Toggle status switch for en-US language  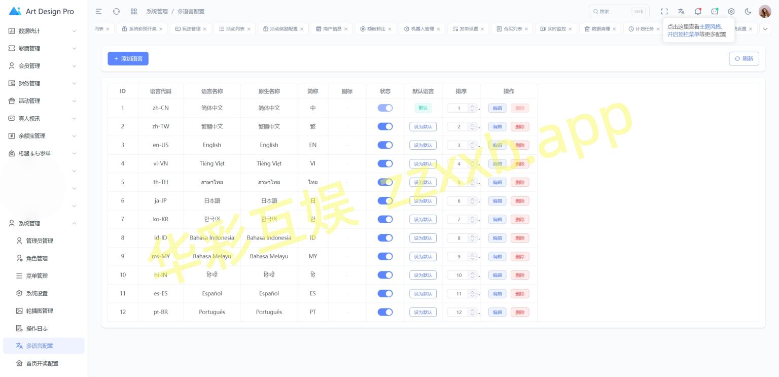pos(385,145)
